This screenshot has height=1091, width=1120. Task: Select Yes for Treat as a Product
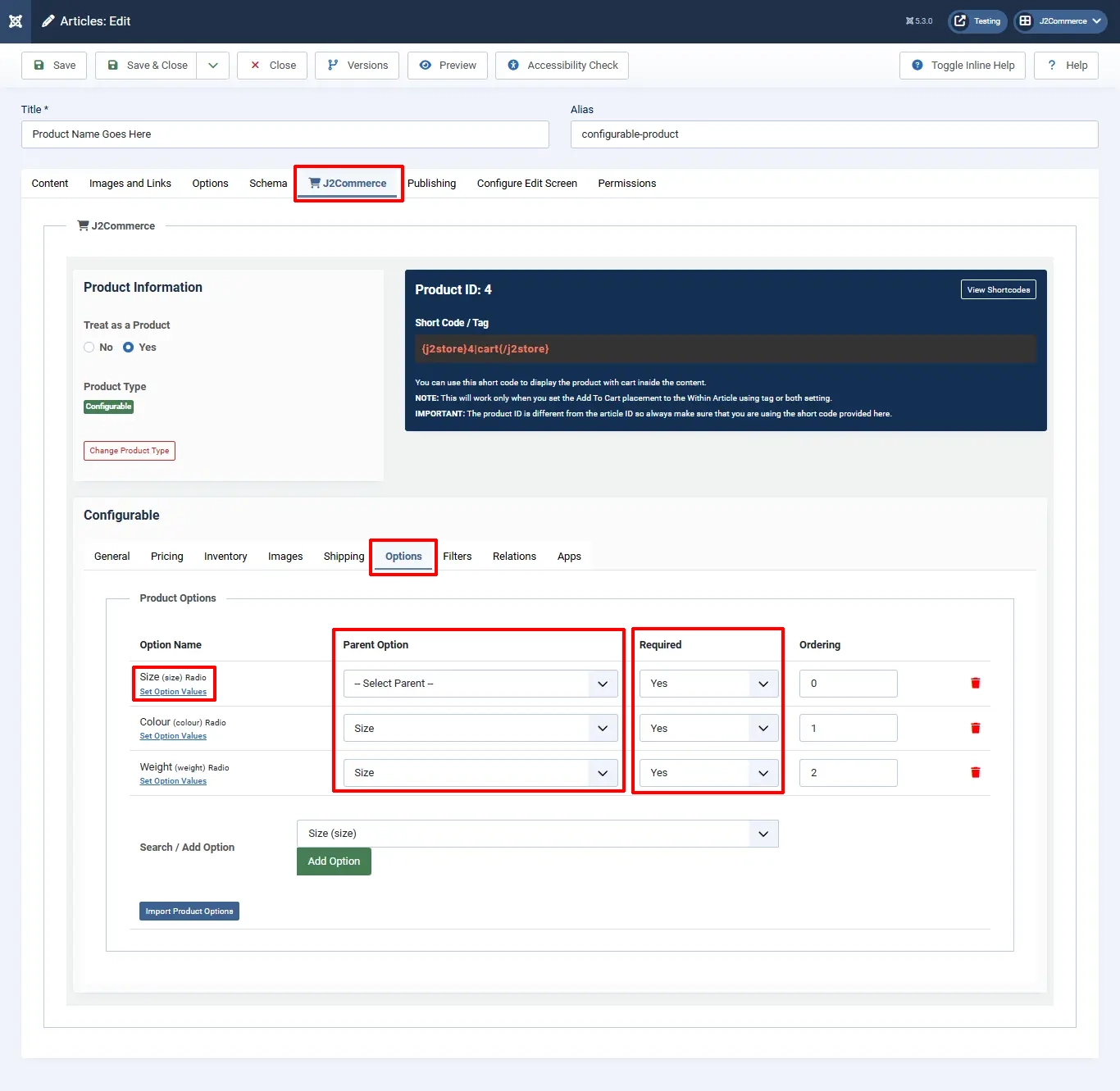tap(129, 348)
